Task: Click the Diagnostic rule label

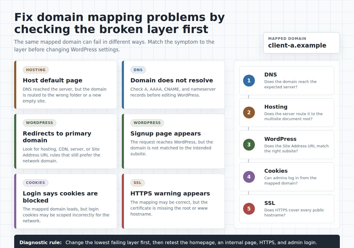Action: 41,243
